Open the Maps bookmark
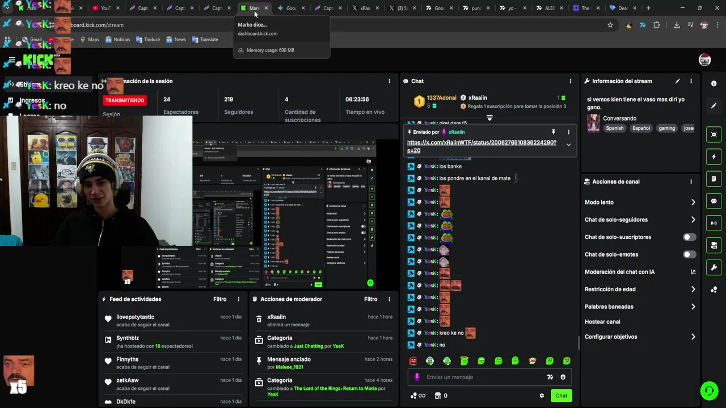Screen dimensions: 726x408 tap(90, 40)
